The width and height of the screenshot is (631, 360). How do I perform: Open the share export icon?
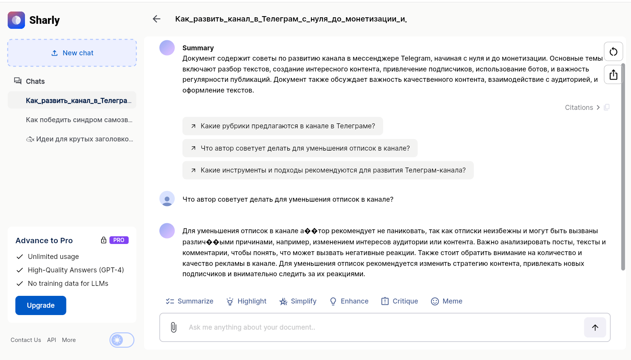click(613, 75)
